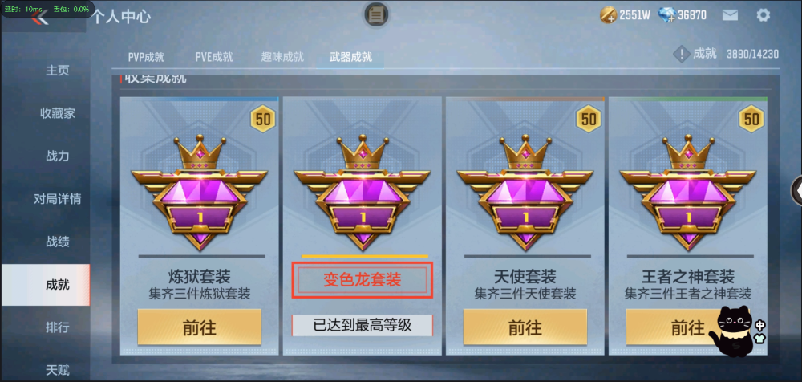Screen dimensions: 802x382
Task: Select 收藏家 in the sidebar
Action: (58, 113)
